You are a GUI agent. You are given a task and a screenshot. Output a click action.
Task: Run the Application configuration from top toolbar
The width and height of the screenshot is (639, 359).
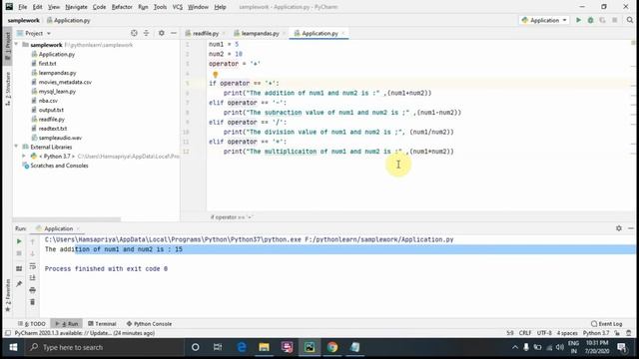pos(578,20)
